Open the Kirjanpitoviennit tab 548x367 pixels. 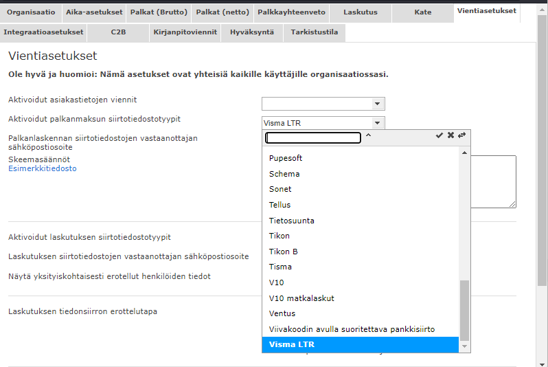point(185,32)
